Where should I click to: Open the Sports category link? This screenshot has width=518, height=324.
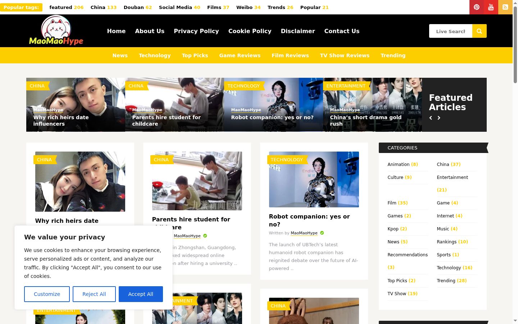coord(444,255)
